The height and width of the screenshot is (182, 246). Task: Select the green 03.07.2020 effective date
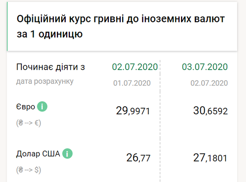click(x=205, y=67)
